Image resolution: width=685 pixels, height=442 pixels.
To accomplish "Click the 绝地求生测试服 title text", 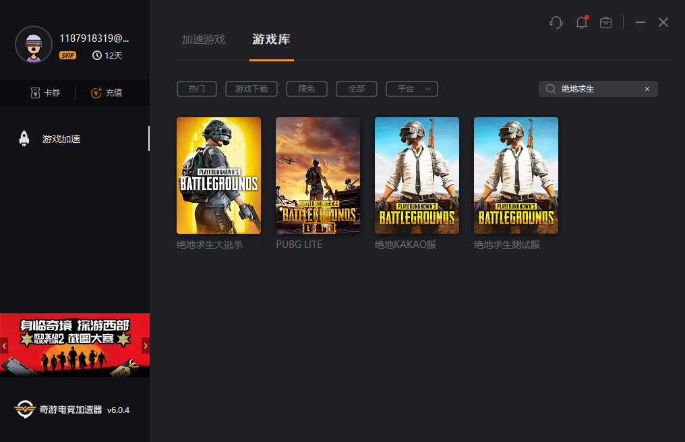I will 507,245.
